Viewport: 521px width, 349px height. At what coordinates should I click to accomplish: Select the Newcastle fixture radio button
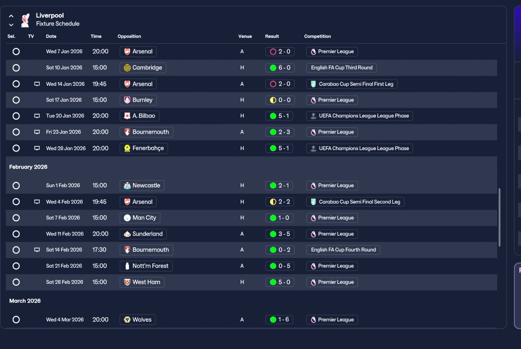coord(16,185)
